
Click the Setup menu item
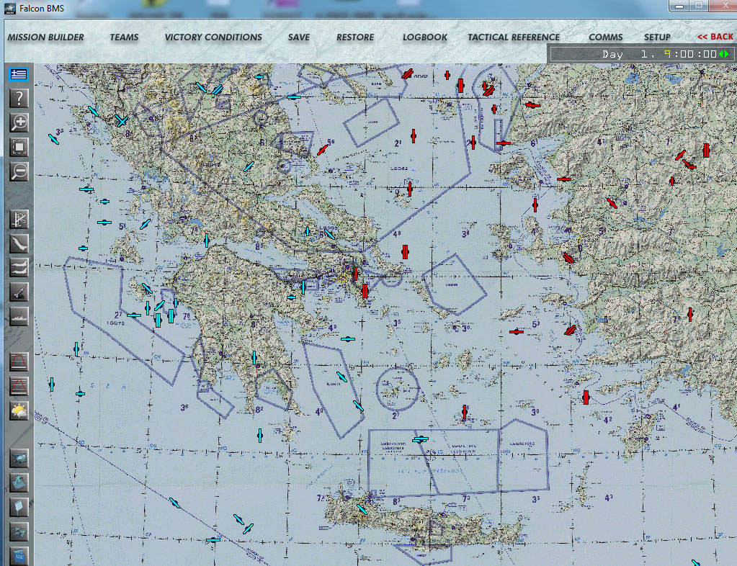[657, 37]
